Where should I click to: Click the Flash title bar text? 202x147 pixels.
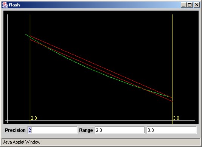pyautogui.click(x=14, y=5)
